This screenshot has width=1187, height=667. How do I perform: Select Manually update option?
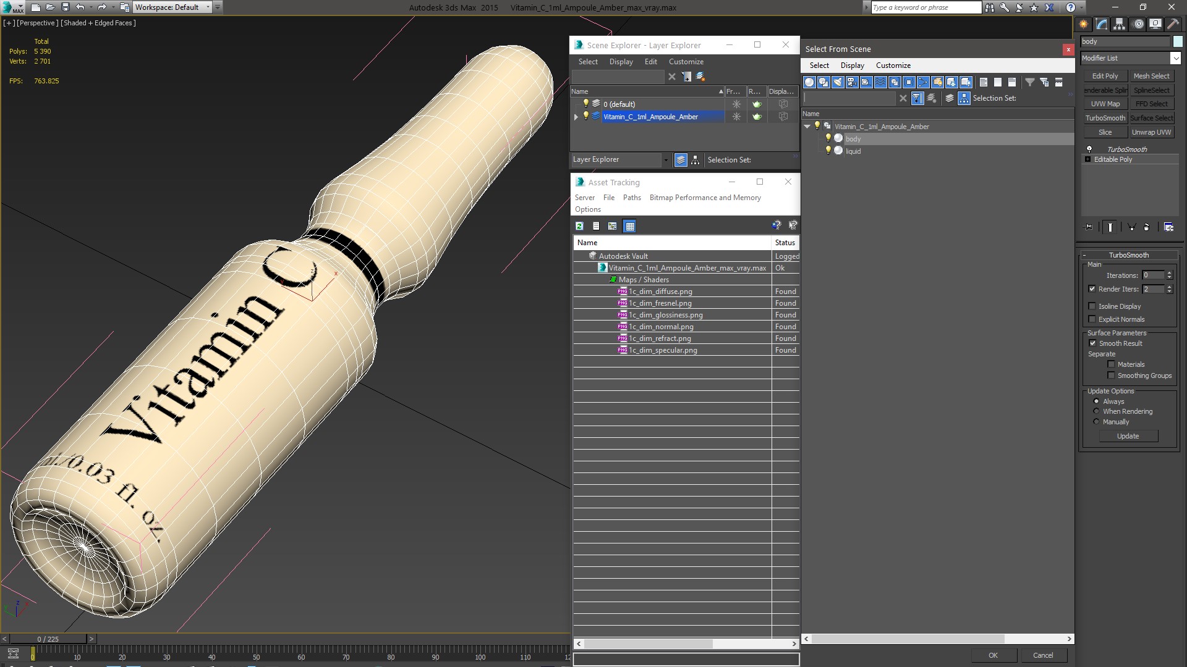click(x=1097, y=422)
